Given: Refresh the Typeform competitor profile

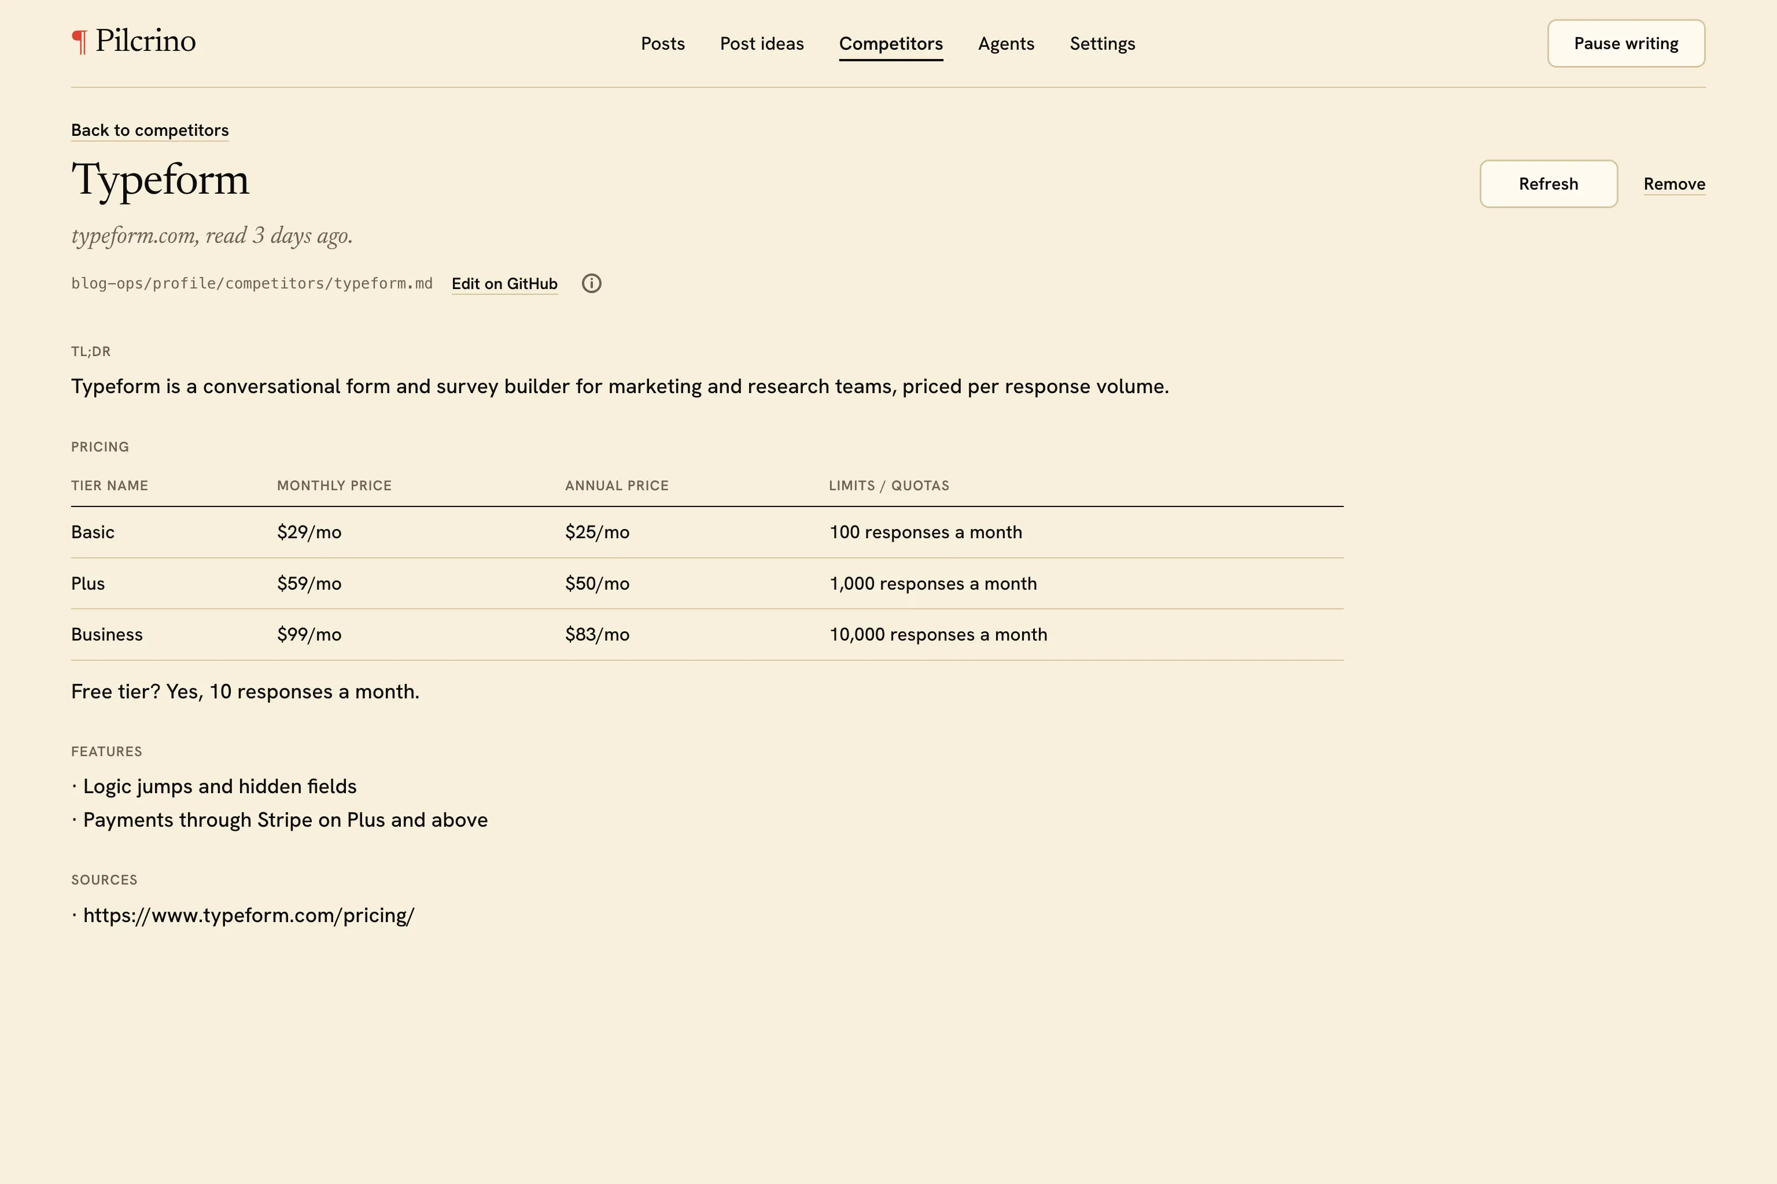Looking at the screenshot, I should [x=1548, y=183].
